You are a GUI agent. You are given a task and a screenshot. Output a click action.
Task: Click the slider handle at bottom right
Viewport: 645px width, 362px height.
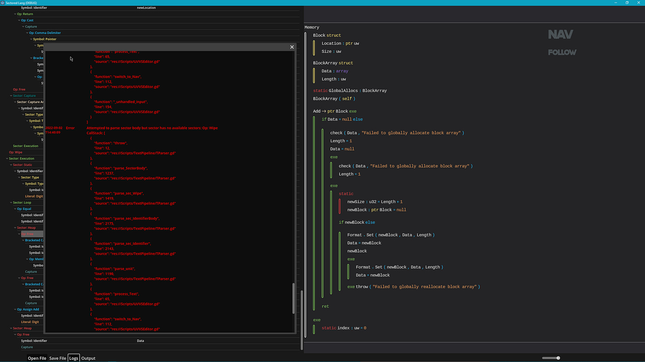tap(558, 358)
